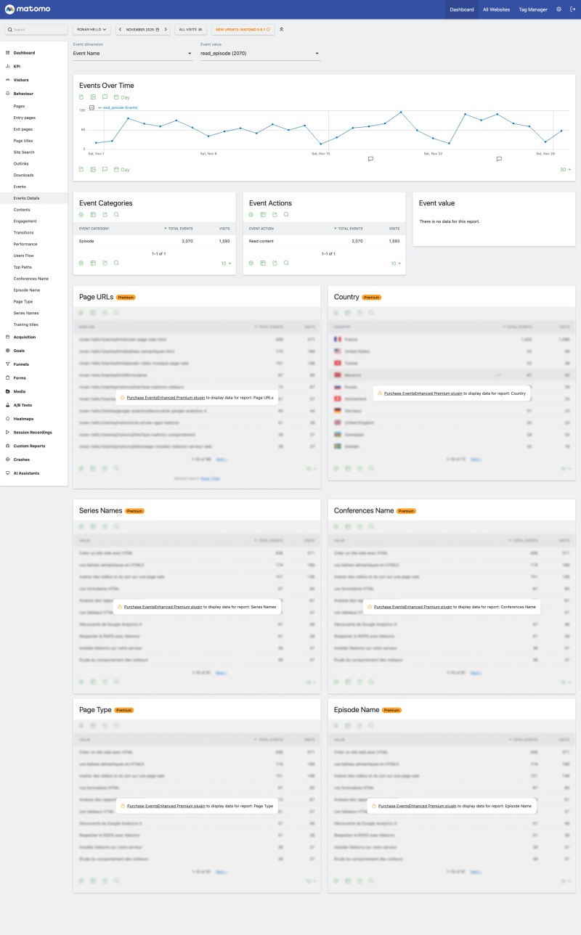Search within the Event Categories table
581x935 pixels.
pos(115,213)
